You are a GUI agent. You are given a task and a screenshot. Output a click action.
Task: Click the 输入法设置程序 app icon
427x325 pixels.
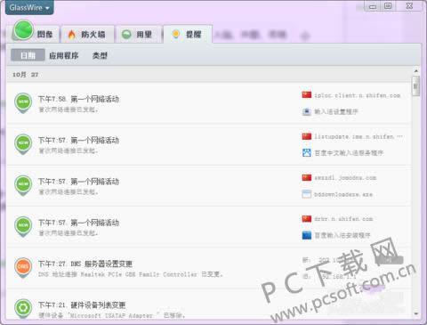306,111
